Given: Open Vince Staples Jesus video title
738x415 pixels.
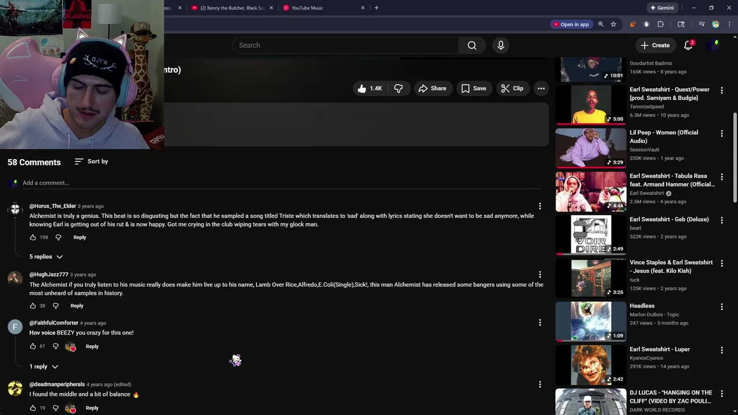Looking at the screenshot, I should tap(671, 267).
